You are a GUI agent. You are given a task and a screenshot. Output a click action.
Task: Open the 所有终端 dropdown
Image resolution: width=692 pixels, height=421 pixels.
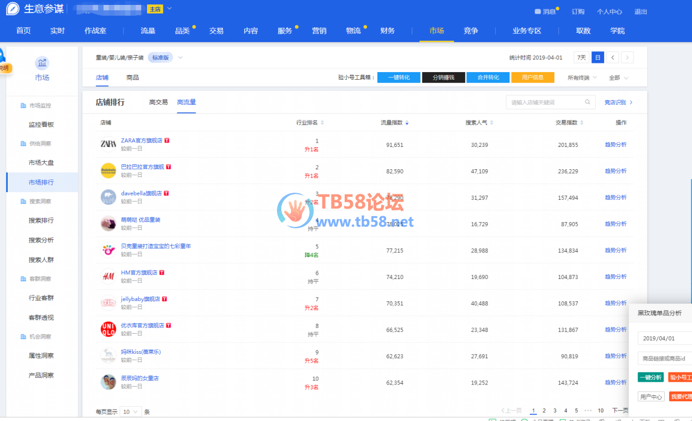coord(582,78)
